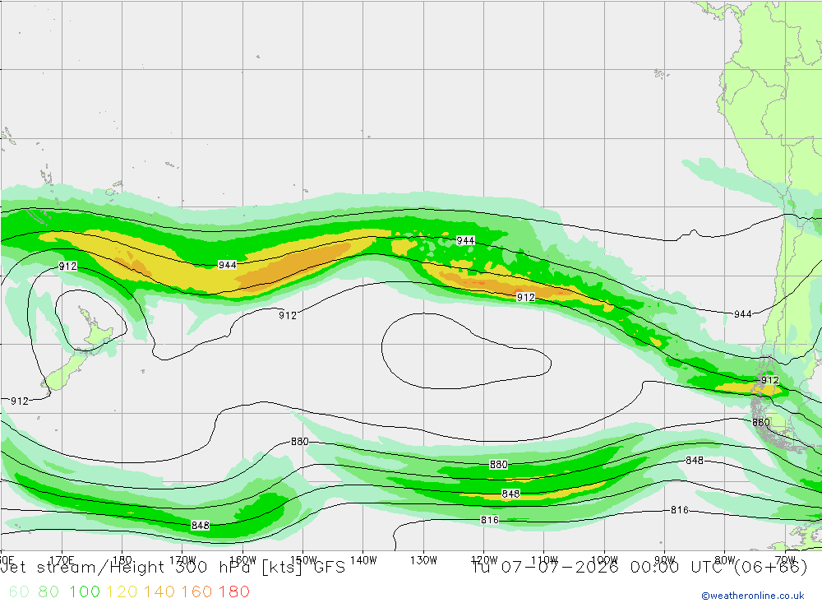Viewport: 822px width, 603px height.
Task: Select the 180 knot legend value
Action: pyautogui.click(x=233, y=591)
